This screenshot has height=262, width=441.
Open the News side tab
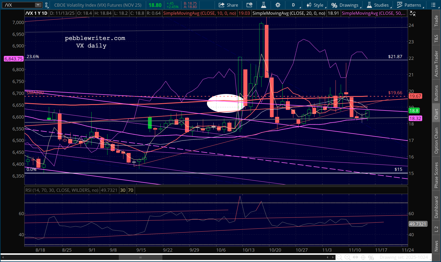click(x=436, y=246)
